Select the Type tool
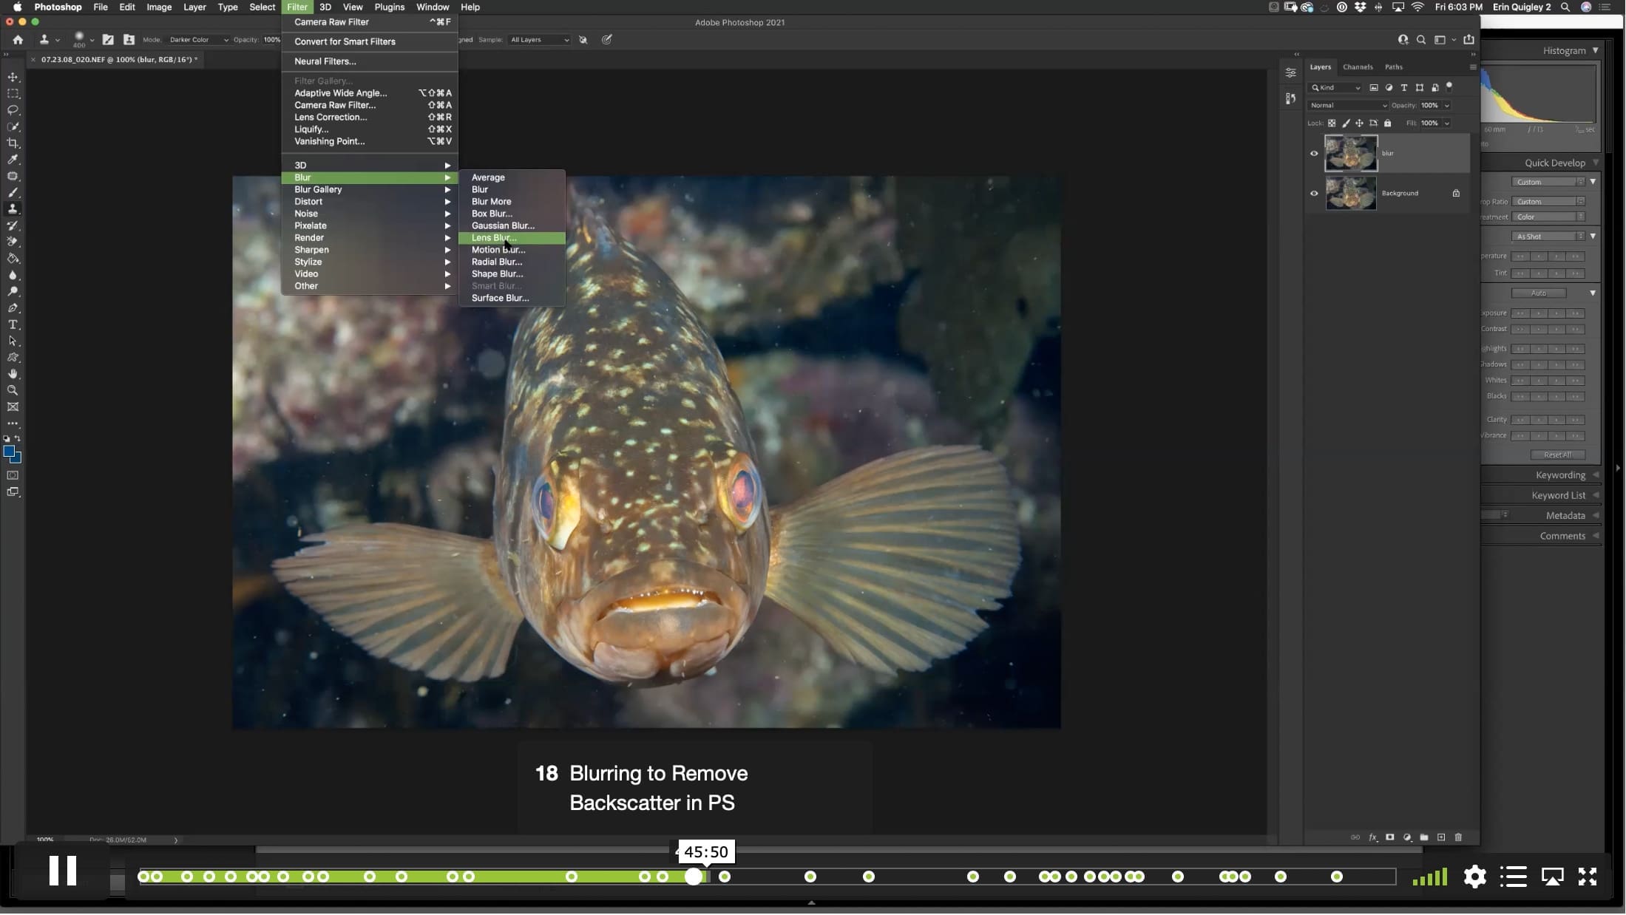Viewport: 1626px width, 915px height. [x=13, y=325]
